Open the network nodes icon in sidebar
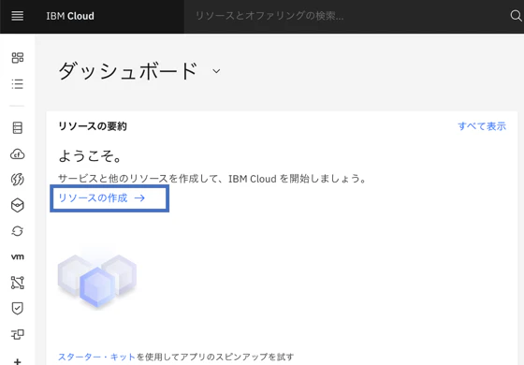The width and height of the screenshot is (524, 365). (18, 283)
